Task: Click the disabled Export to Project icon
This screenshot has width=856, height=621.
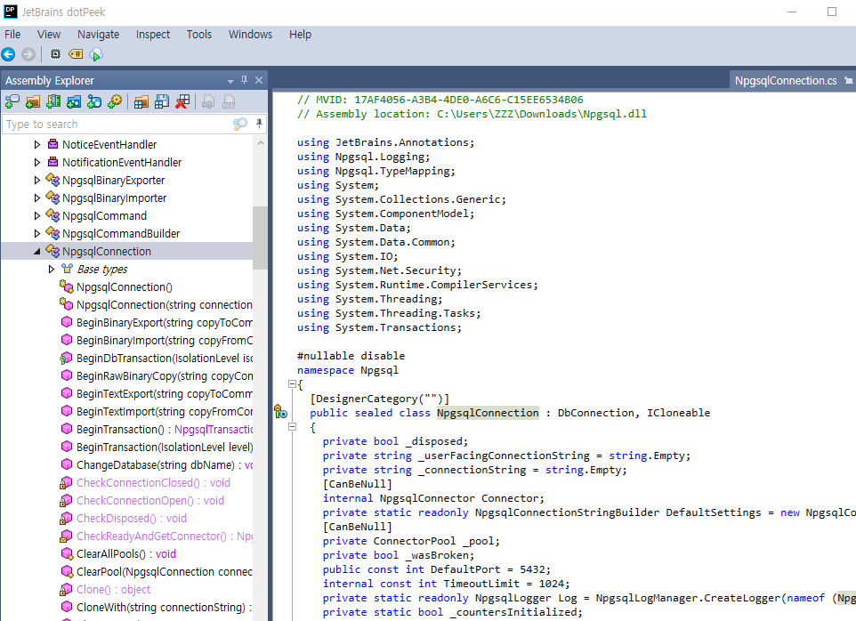Action: click(208, 101)
